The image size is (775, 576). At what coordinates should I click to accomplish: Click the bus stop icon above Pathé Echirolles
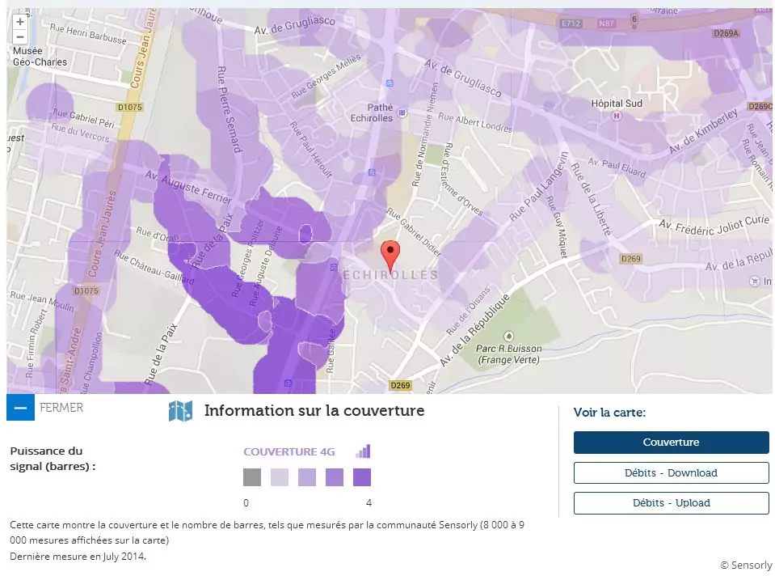pyautogui.click(x=390, y=83)
